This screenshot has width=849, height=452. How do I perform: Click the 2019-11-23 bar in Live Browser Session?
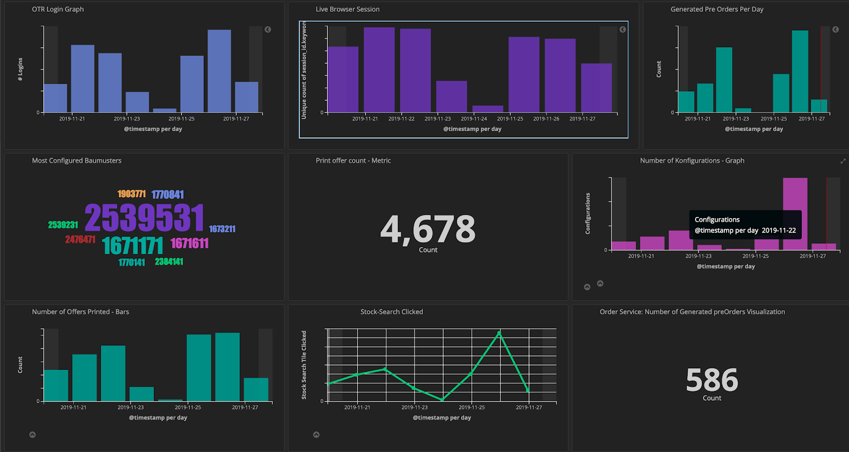point(452,97)
